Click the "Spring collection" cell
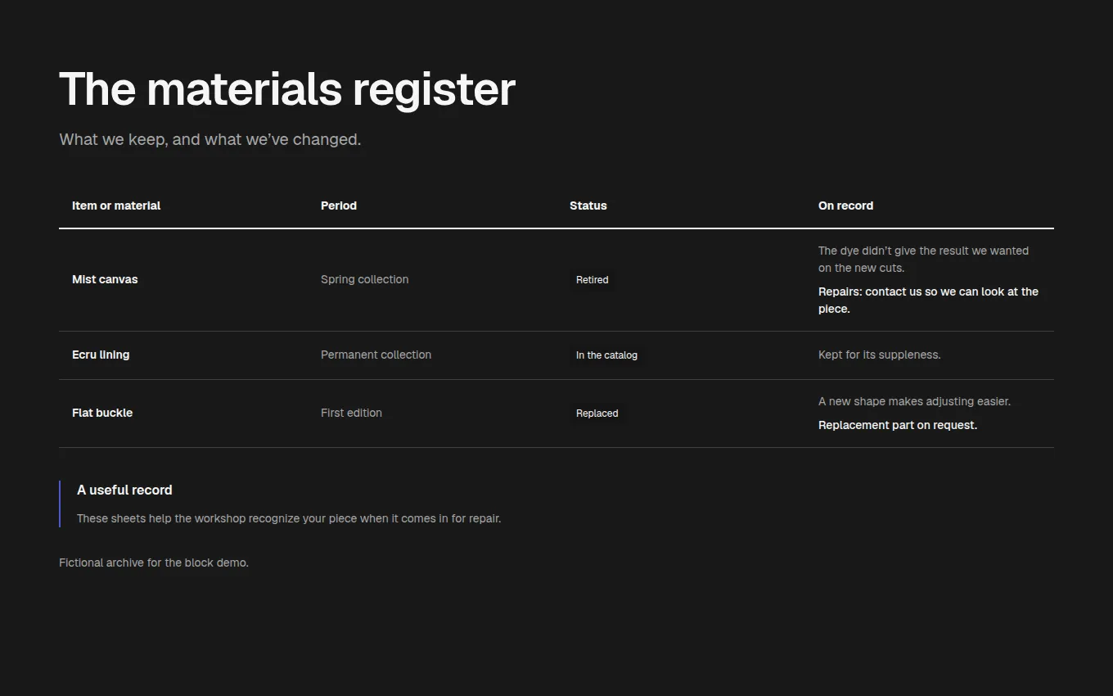Screen dimensions: 1113x696 tap(365, 279)
